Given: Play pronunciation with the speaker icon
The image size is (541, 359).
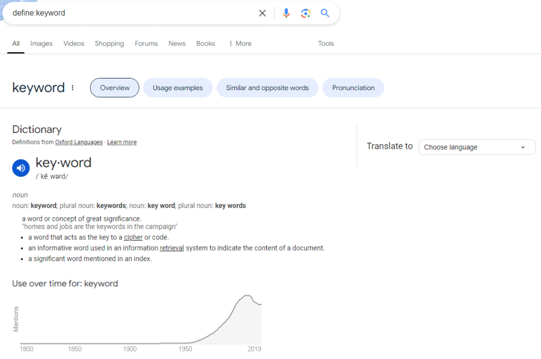Looking at the screenshot, I should [x=21, y=167].
